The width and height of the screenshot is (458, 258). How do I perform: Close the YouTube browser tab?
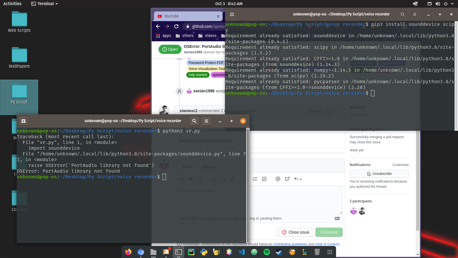(x=218, y=16)
